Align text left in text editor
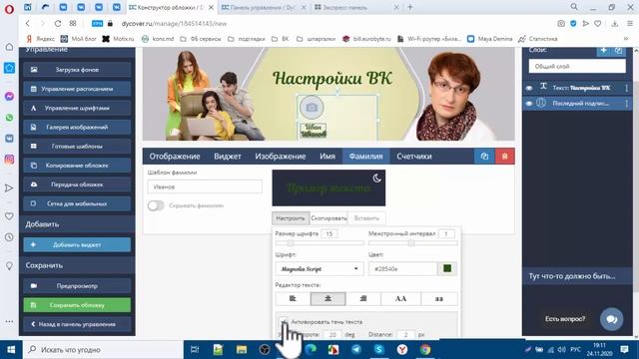 (x=293, y=299)
